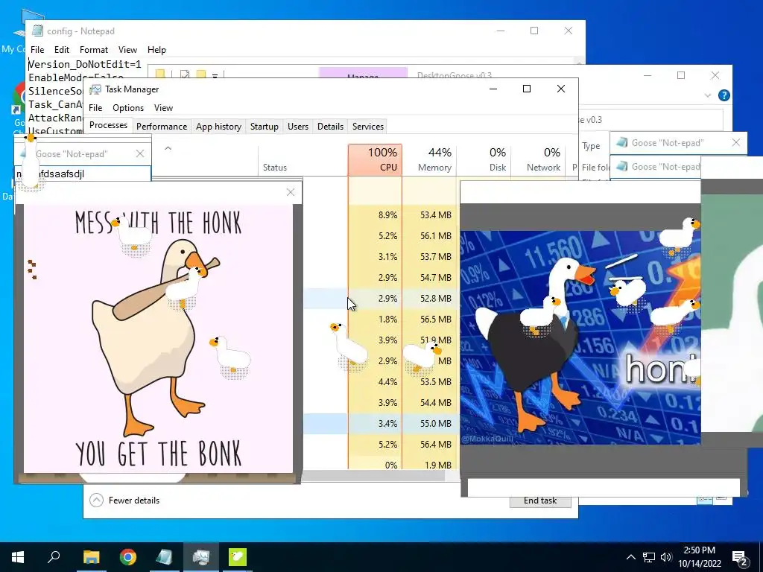The image size is (763, 572).
Task: Click the 'You get the bonk' goose image
Action: point(158,339)
